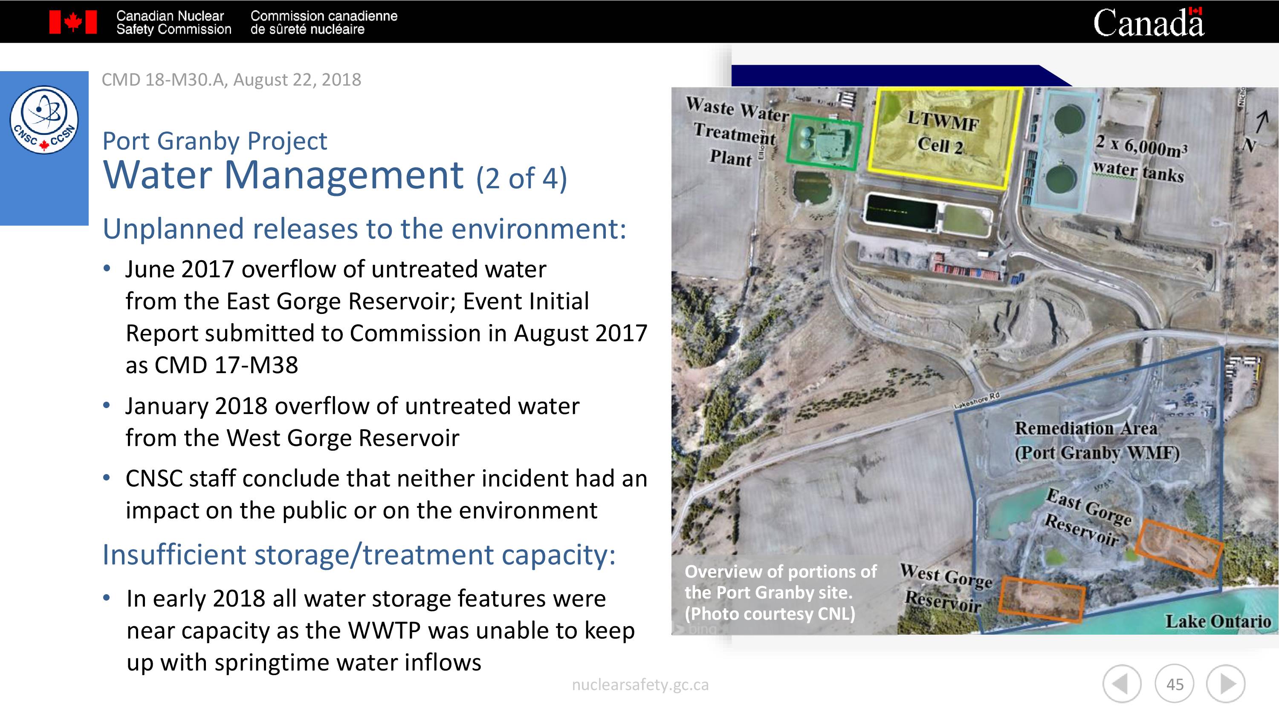Click the 'Water Management' title
This screenshot has height=719, width=1279.
[x=283, y=175]
